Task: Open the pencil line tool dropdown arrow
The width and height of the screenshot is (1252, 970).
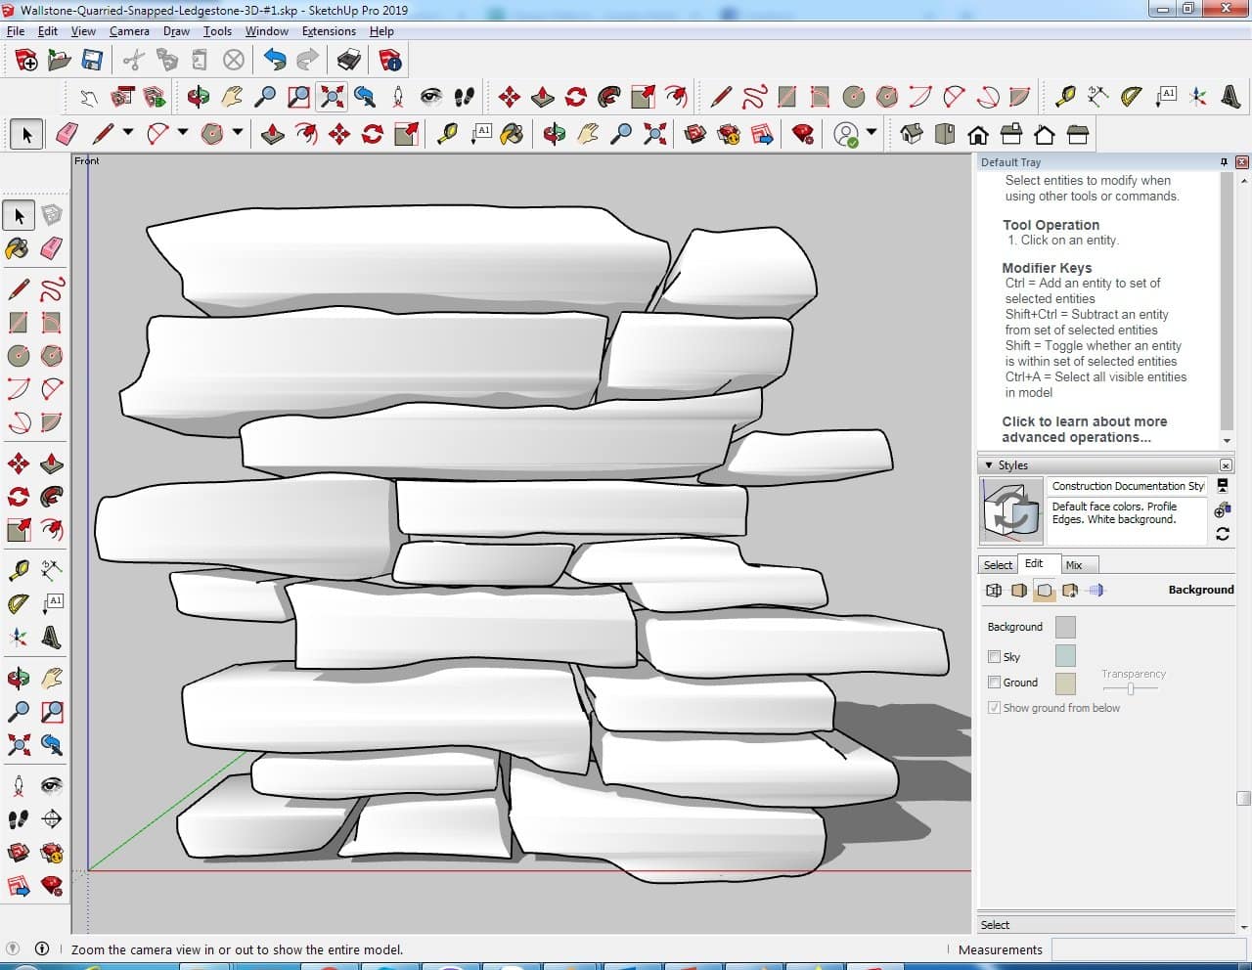Action: pyautogui.click(x=127, y=134)
